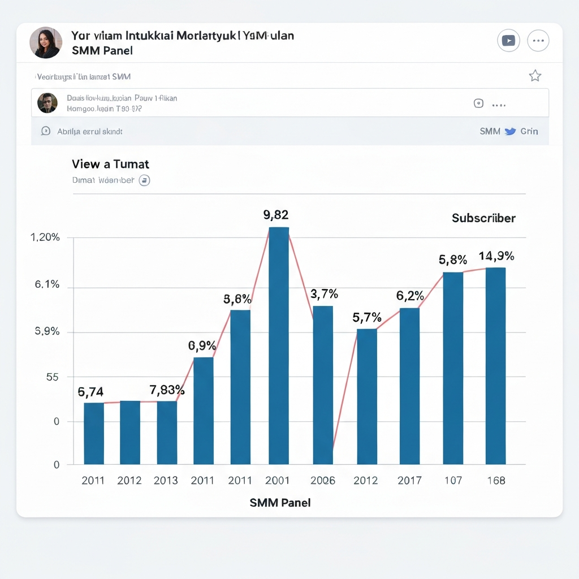Image resolution: width=579 pixels, height=579 pixels.
Task: Click the man's avatar in the comment box
Action: (x=47, y=103)
